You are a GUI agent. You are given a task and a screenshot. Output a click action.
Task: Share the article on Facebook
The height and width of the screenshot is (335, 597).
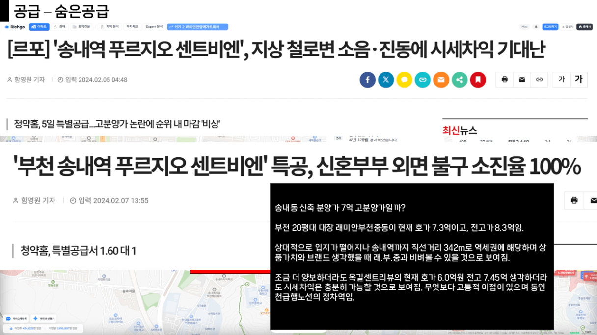pyautogui.click(x=367, y=80)
